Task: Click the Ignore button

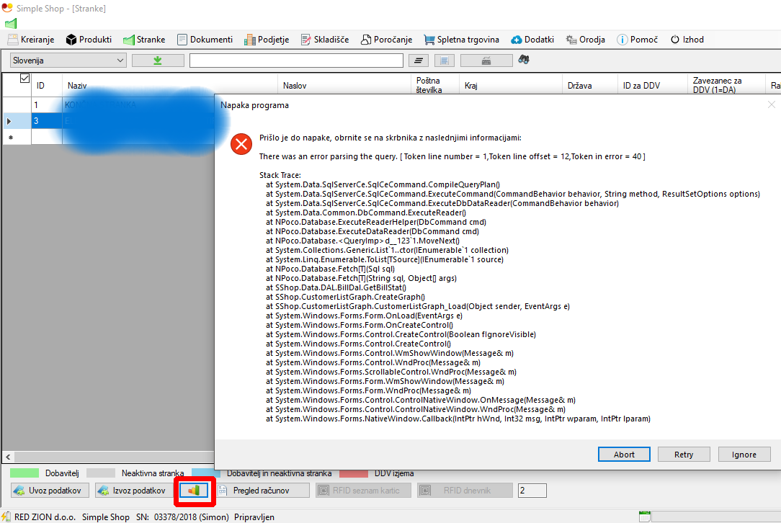Action: pos(744,455)
